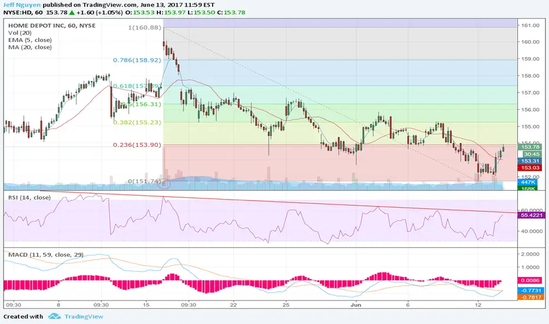Click the 160.00 price axis label
The height and width of the screenshot is (324, 549).
(530, 42)
